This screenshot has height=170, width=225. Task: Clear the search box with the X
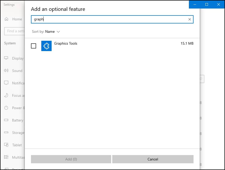point(190,19)
